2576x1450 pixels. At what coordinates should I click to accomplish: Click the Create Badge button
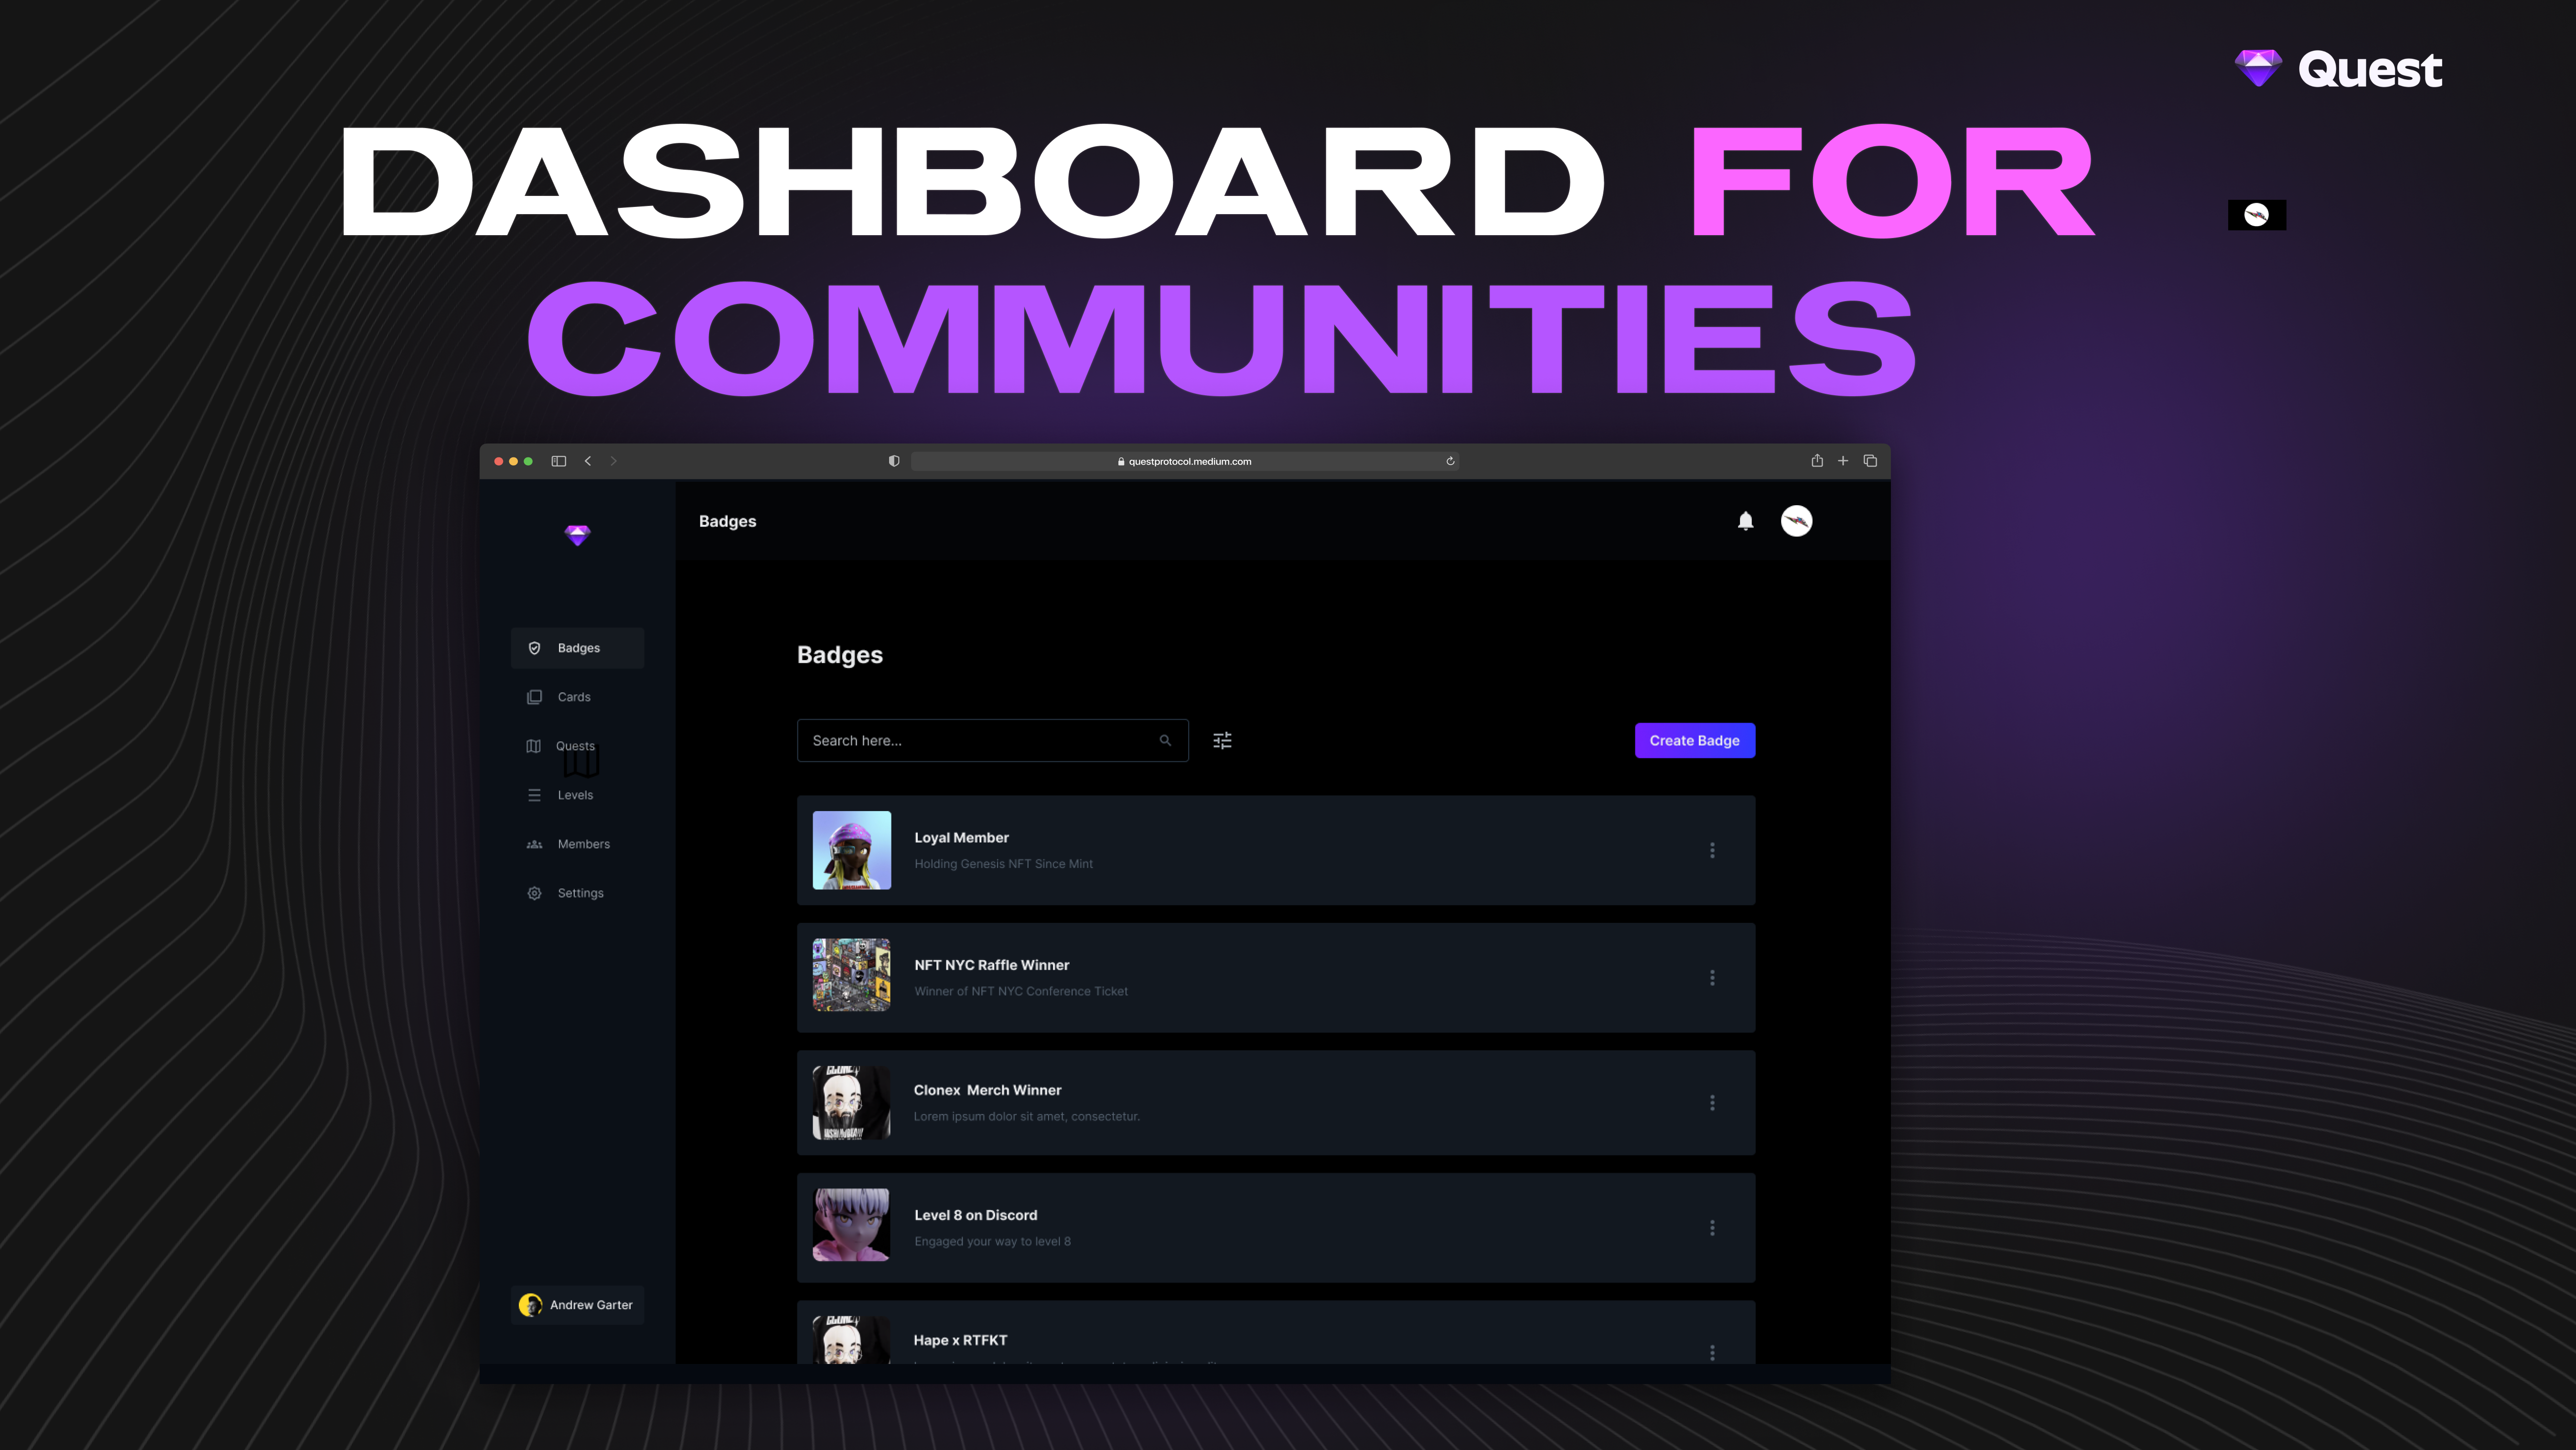1694,740
